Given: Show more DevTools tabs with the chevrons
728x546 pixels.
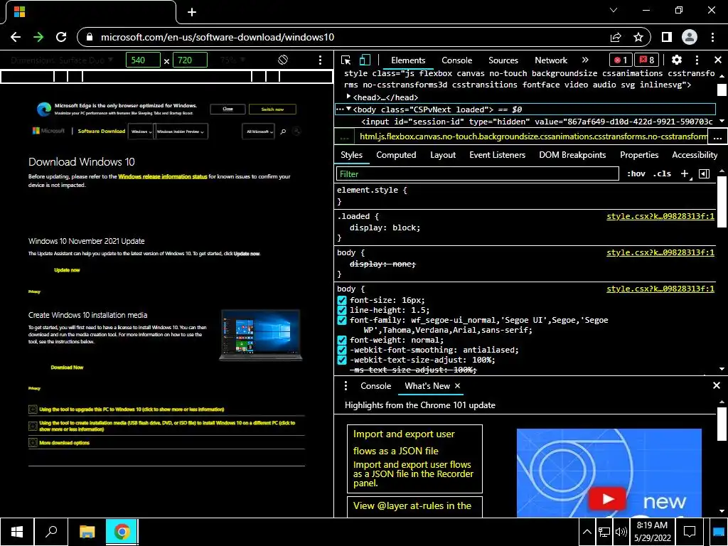Looking at the screenshot, I should [x=585, y=60].
